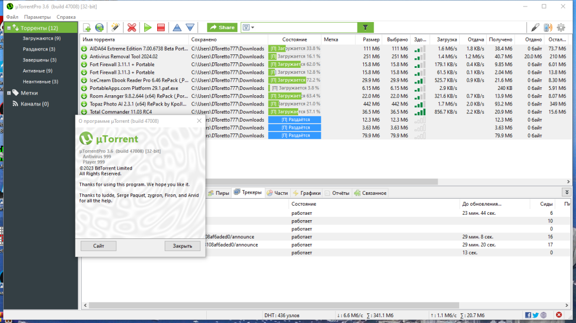Select Завершены (3) category
This screenshot has width=576, height=323.
coord(39,60)
